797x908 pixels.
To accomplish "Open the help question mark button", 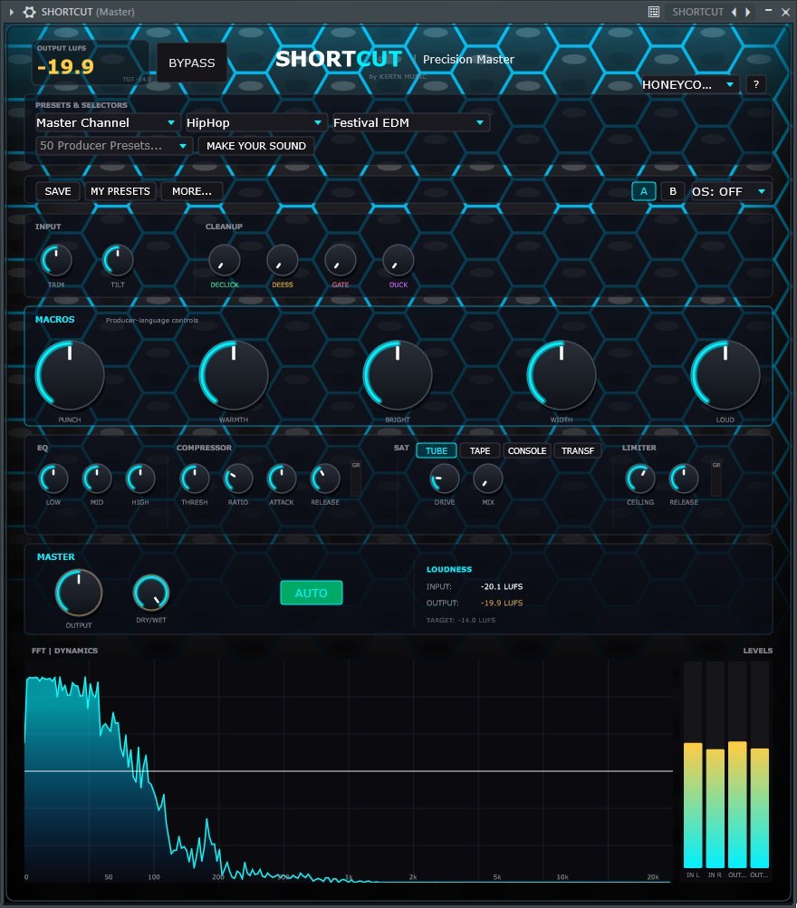I will click(756, 84).
